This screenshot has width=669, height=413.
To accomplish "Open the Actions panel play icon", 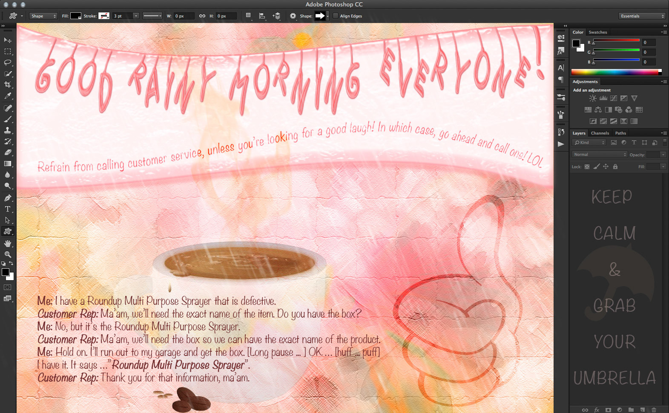I will pyautogui.click(x=561, y=144).
